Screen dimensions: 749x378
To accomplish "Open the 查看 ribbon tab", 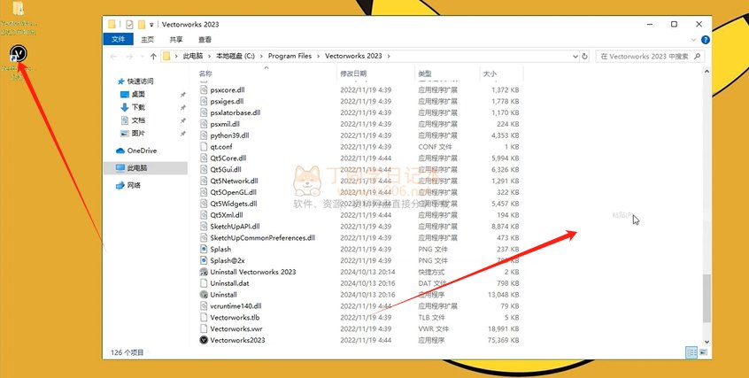I will click(205, 40).
